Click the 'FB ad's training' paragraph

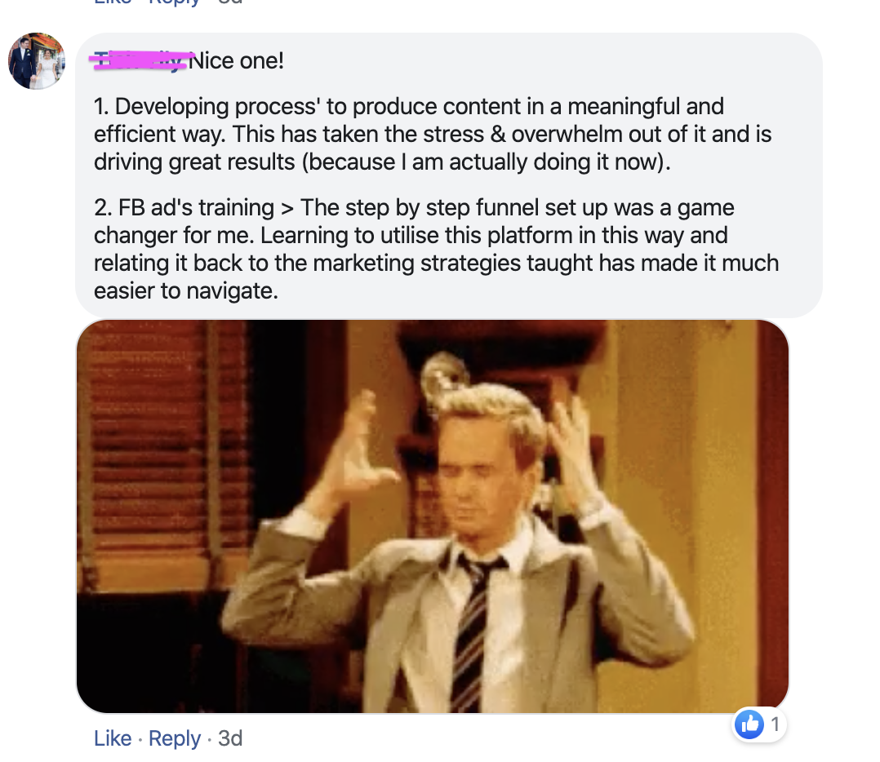[x=436, y=249]
